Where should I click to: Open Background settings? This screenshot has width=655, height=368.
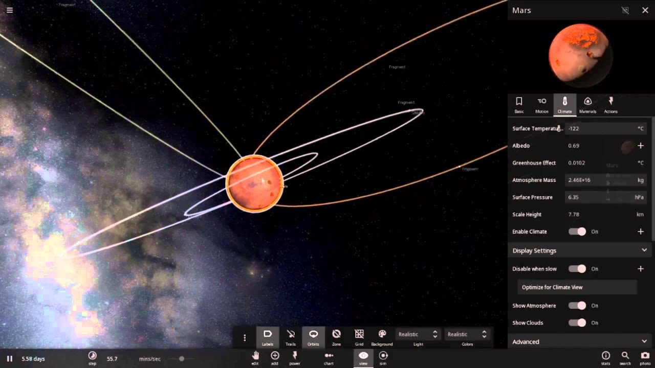click(x=382, y=337)
